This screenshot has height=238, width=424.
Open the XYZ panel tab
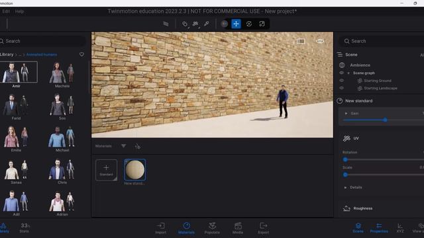400,228
